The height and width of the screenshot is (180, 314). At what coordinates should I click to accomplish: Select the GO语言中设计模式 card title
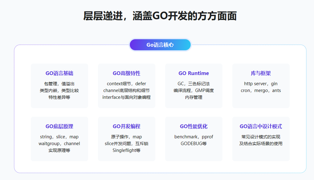click(x=261, y=126)
